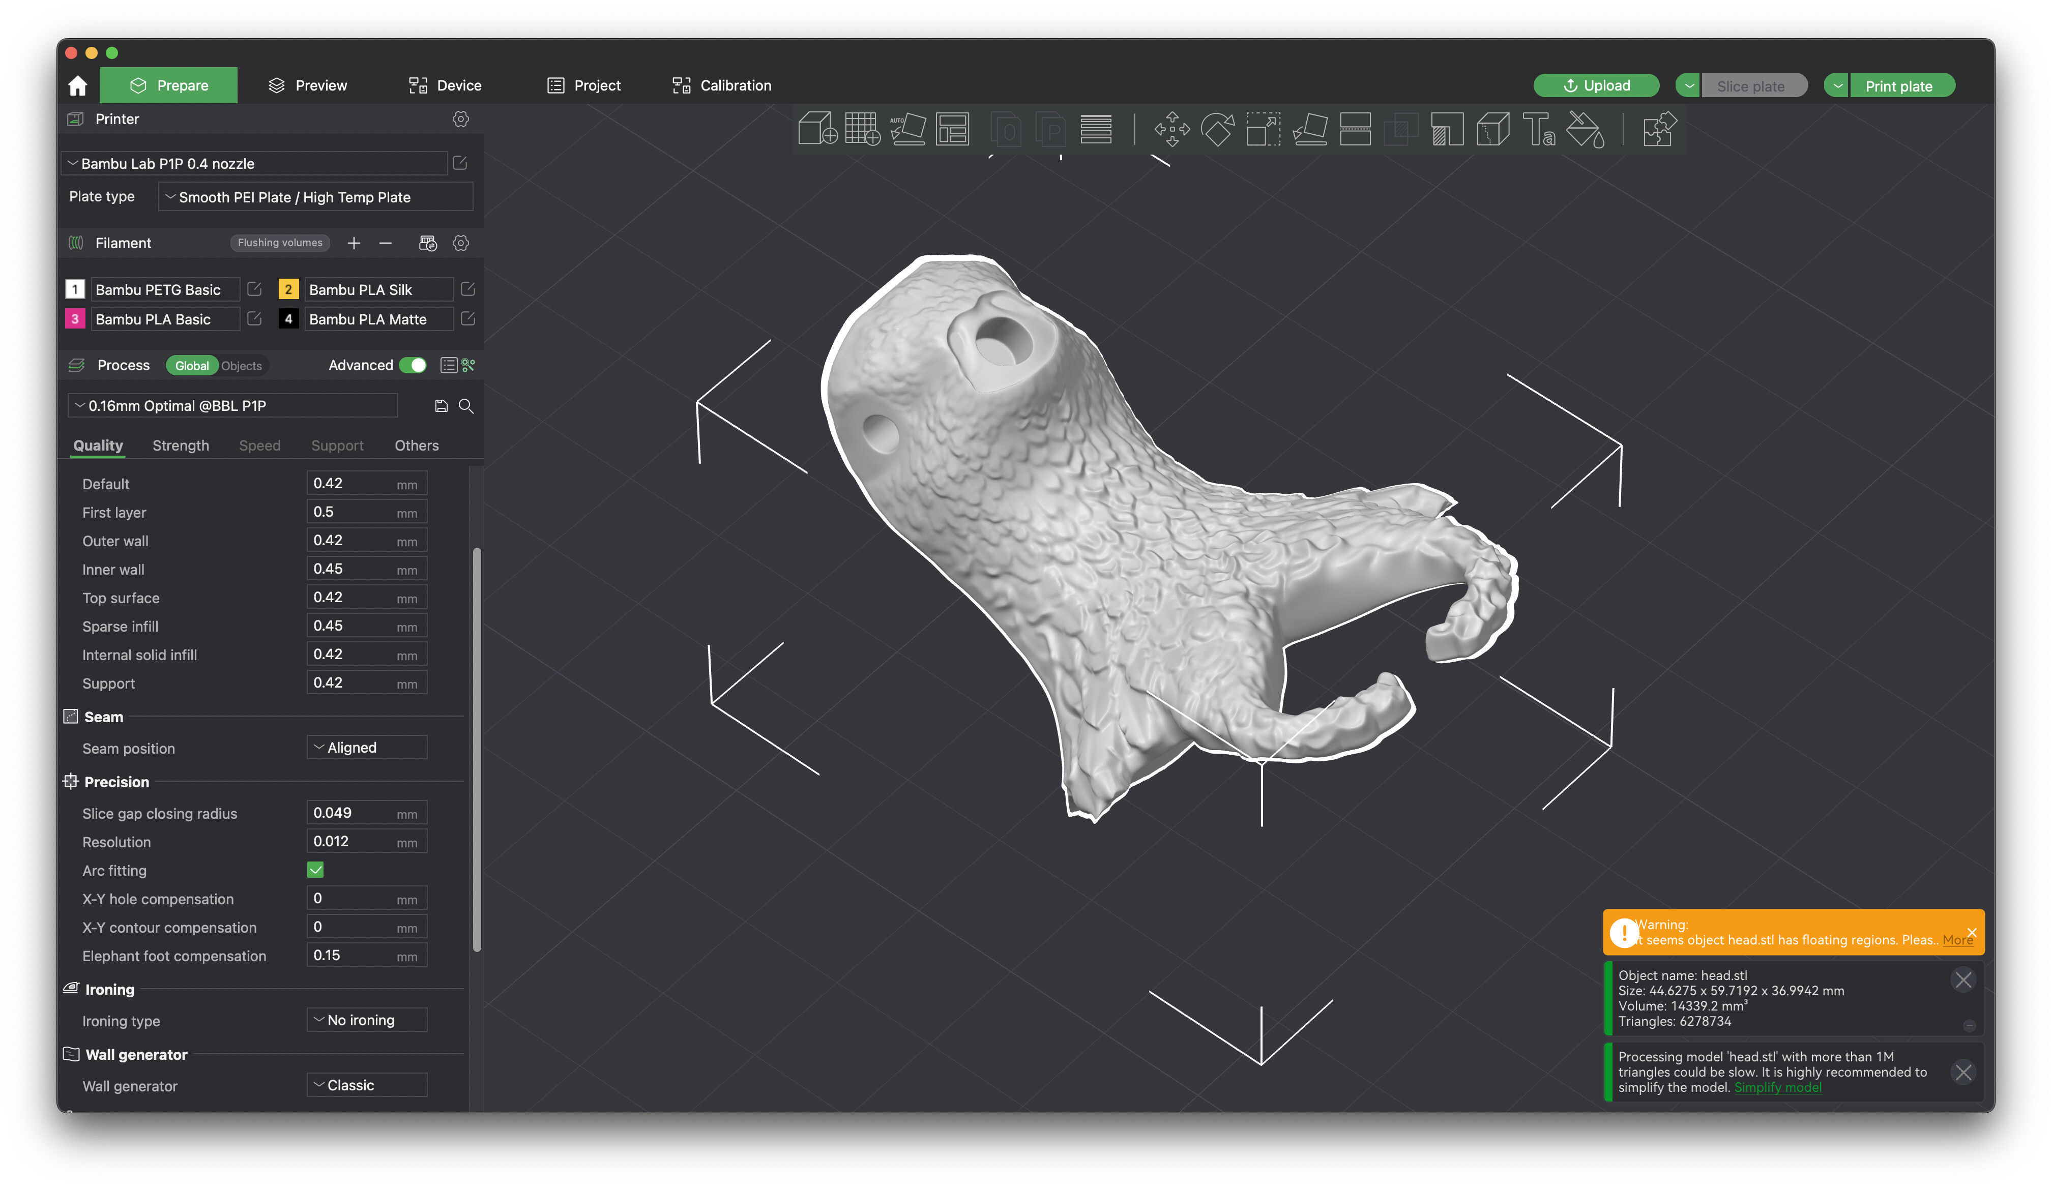
Task: Click the Elephant foot compensation field
Action: tap(366, 955)
